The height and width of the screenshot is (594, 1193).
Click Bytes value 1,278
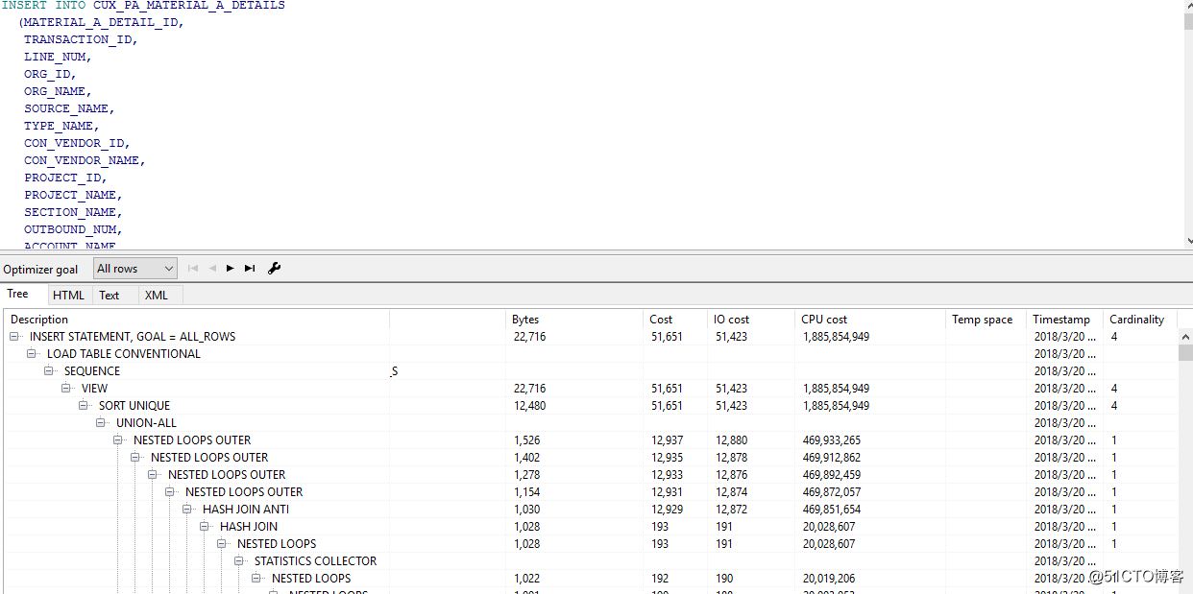pyautogui.click(x=526, y=475)
